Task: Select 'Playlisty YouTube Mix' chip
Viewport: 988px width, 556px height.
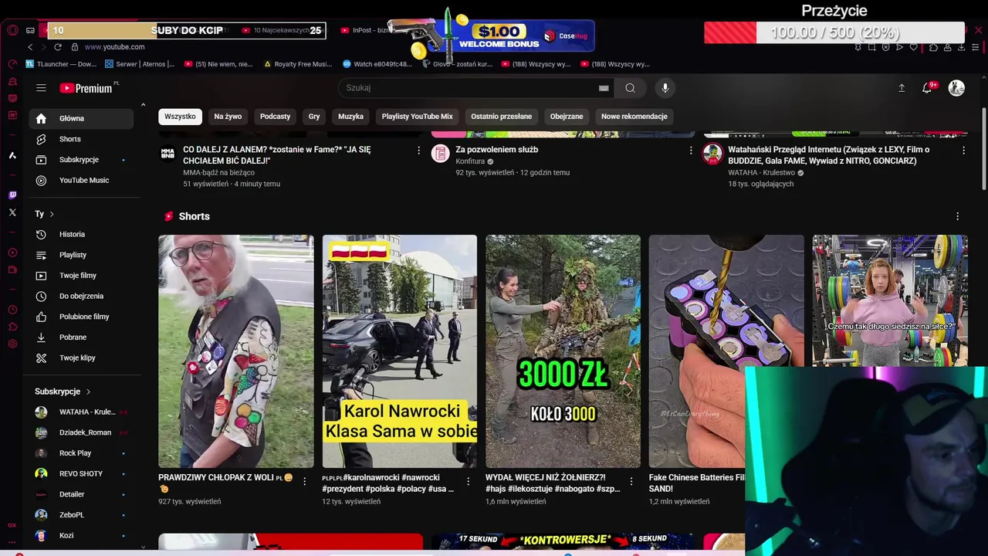Action: [417, 116]
